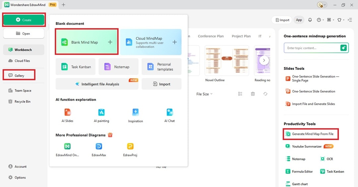
Task: Open One-Sentence Slide Generation tool
Action: (311, 91)
